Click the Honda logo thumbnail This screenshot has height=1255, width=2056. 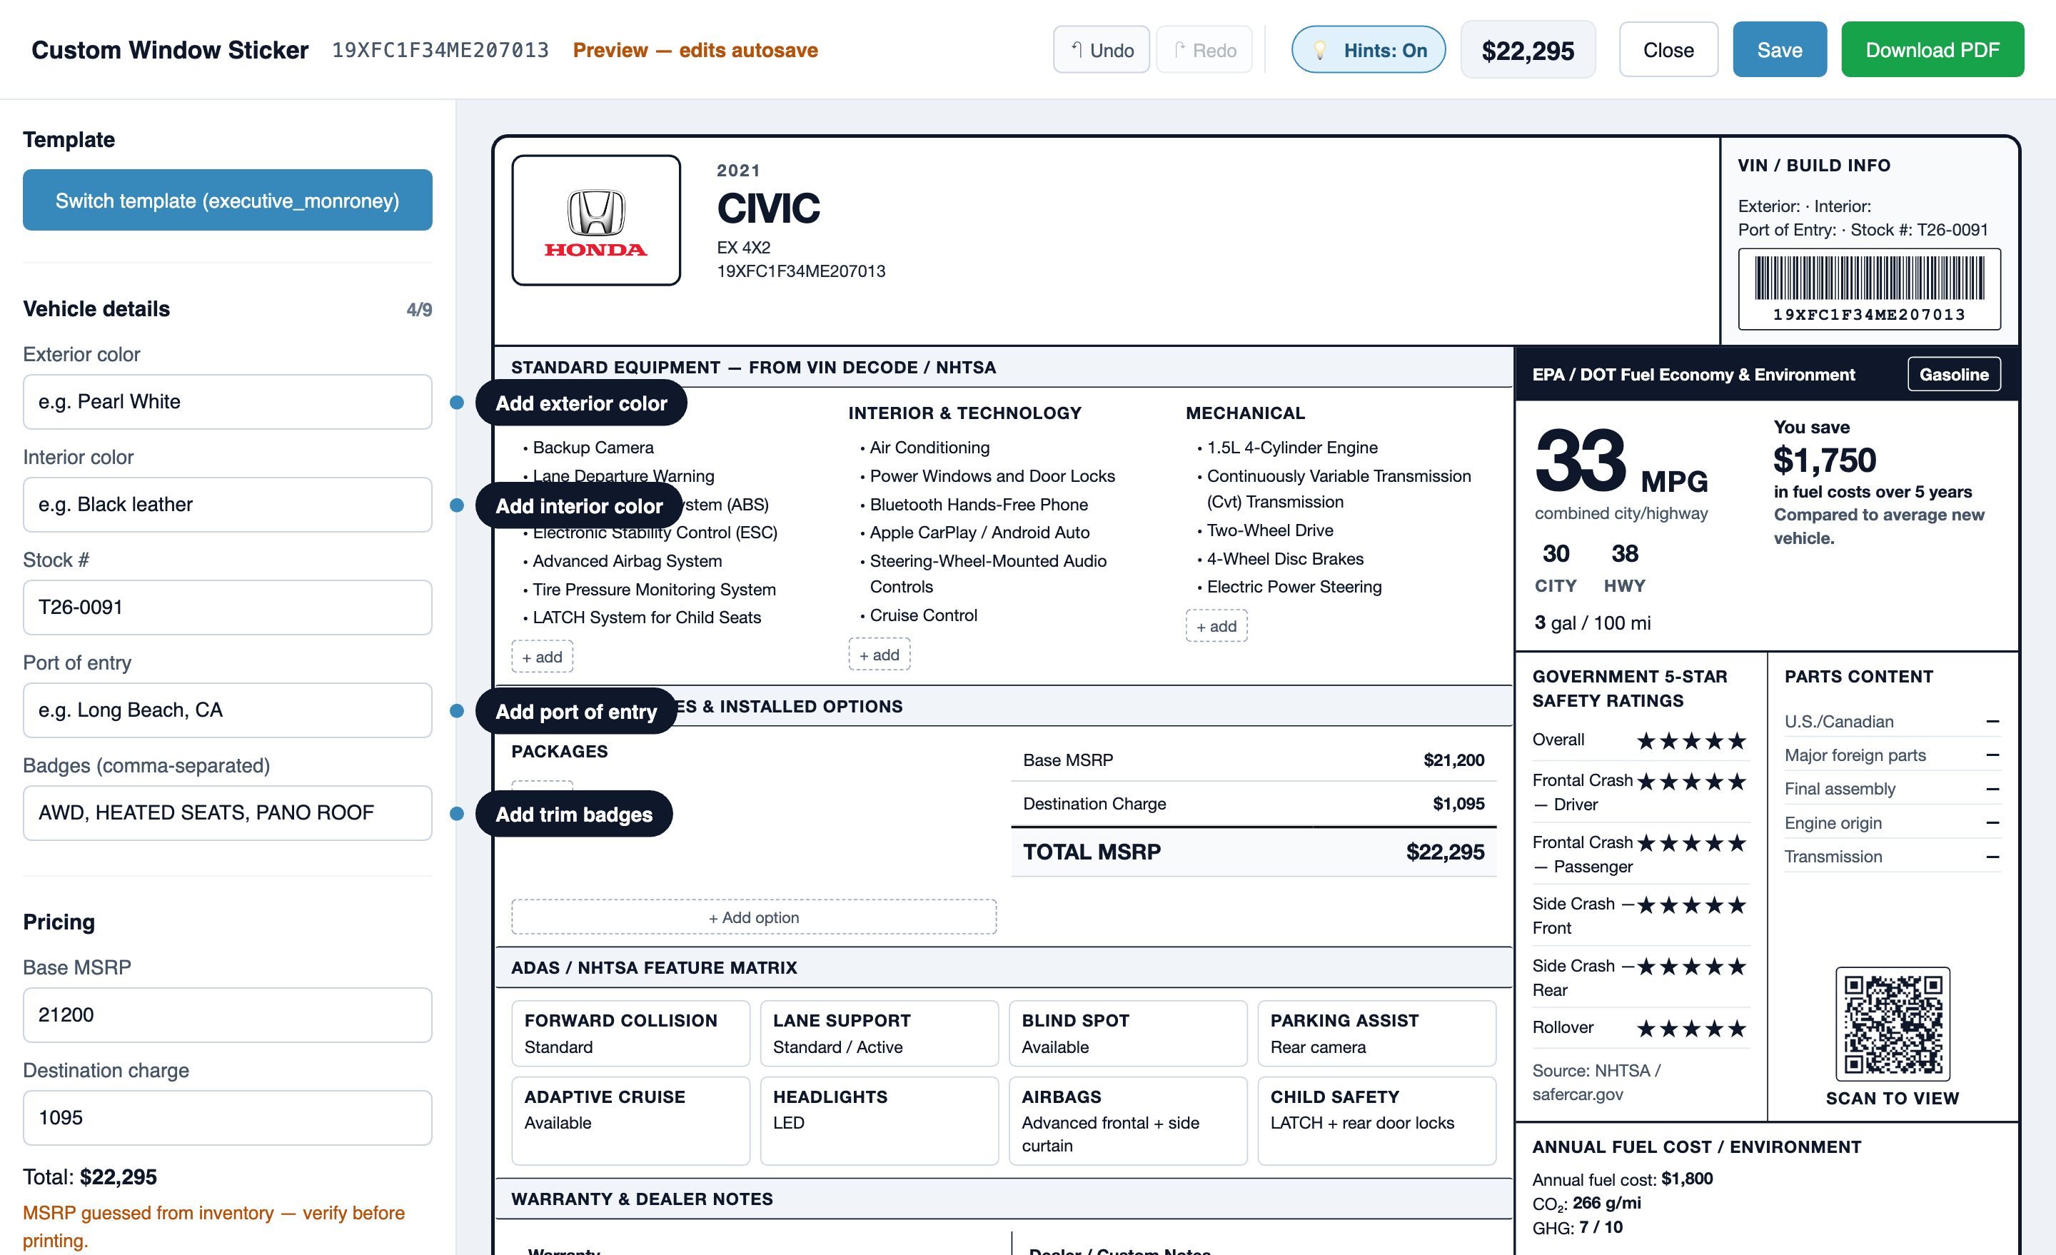pos(596,219)
